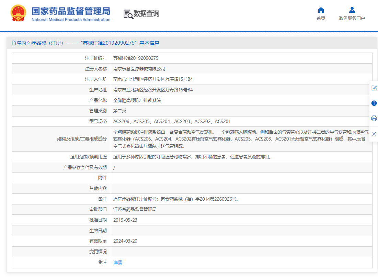The image size is (378, 278).
Task: Click approval date 2019-05-23
Action: click(125, 220)
